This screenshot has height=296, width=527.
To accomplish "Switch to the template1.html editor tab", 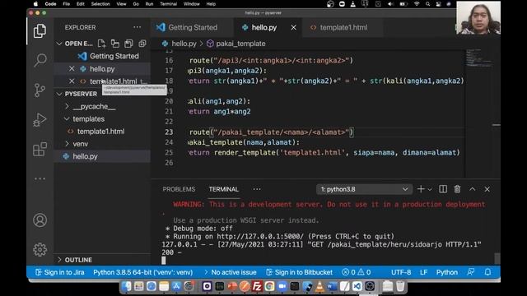I will coord(343,27).
